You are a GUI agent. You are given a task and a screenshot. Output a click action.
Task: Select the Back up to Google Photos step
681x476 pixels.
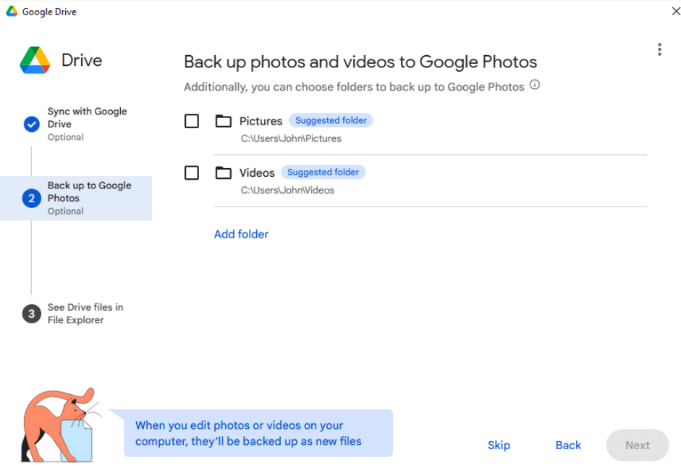tap(89, 192)
